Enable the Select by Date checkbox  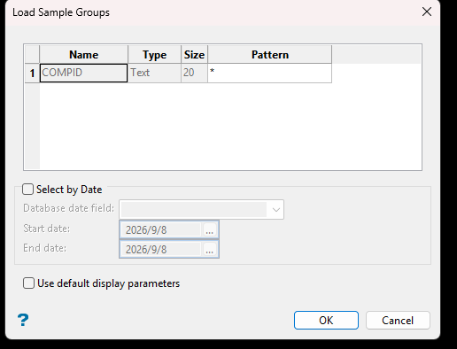(28, 190)
